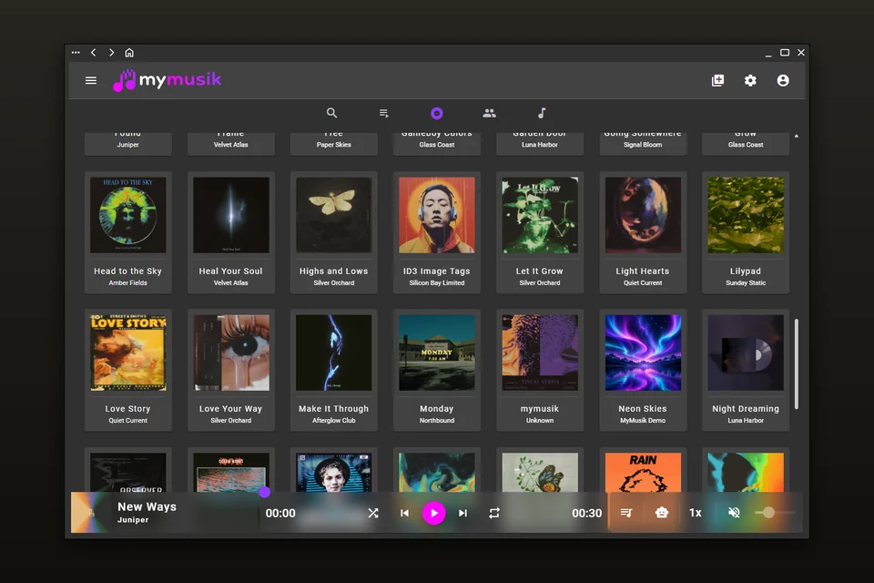Click the 00:00 elapsed time

tap(280, 513)
